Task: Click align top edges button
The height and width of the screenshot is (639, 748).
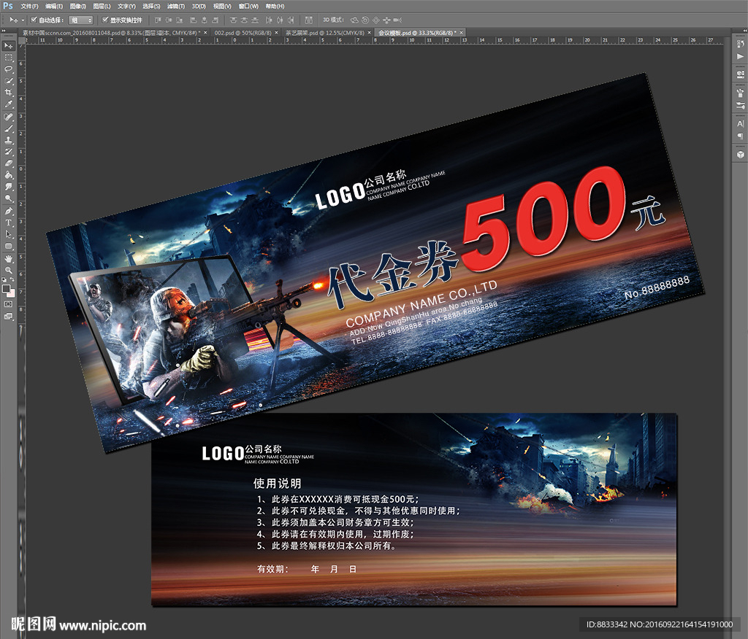Action: 158,20
